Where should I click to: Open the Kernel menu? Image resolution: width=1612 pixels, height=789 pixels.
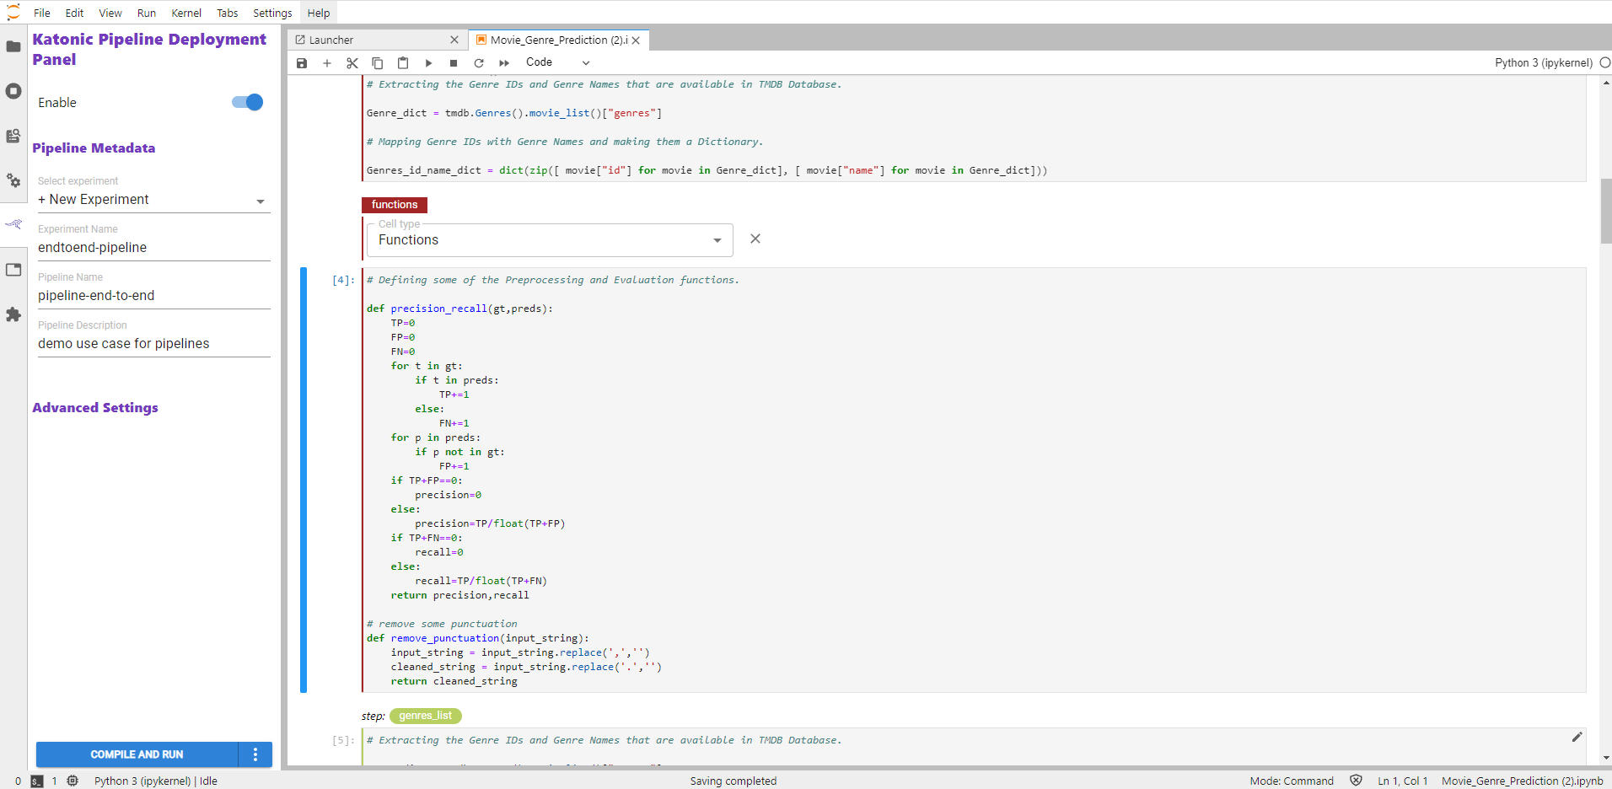pyautogui.click(x=186, y=13)
